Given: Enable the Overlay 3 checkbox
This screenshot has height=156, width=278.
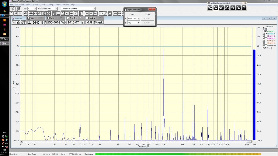Looking at the screenshot, I should click(266, 36).
